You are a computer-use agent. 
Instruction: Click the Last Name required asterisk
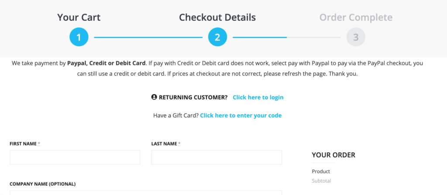[179, 144]
